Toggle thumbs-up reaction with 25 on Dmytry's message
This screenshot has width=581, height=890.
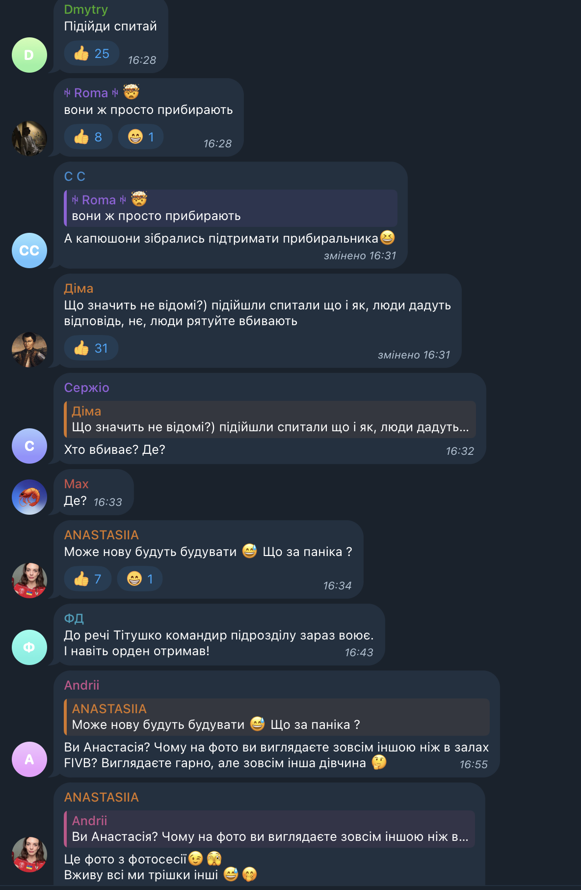[x=92, y=54]
